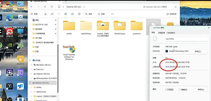The image size is (211, 101).
Task: Go back in File Explorer
Action: (32, 7)
